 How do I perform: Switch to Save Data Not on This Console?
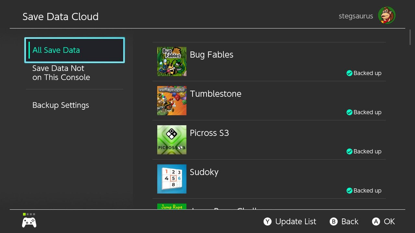point(61,73)
